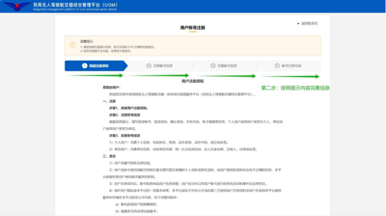Open the 账号注册完成 step
The image size is (386, 216).
[x=291, y=66]
